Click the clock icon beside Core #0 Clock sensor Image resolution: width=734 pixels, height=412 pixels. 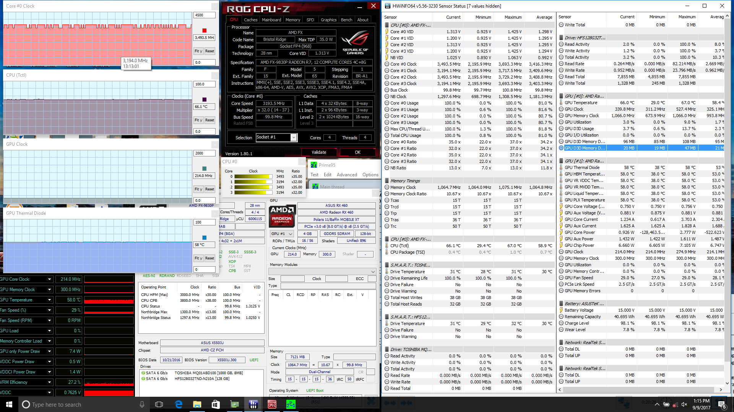tap(387, 64)
